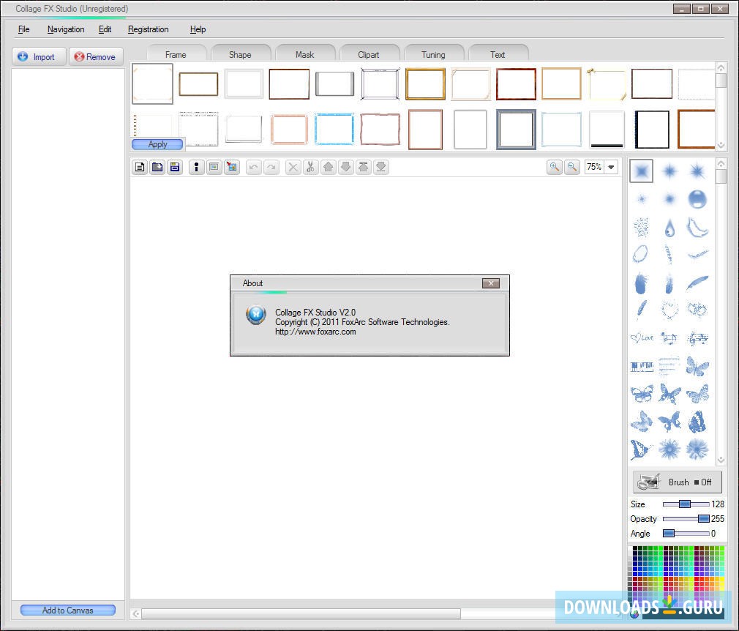Image resolution: width=739 pixels, height=631 pixels.
Task: Select the piano keys brush
Action: click(642, 367)
